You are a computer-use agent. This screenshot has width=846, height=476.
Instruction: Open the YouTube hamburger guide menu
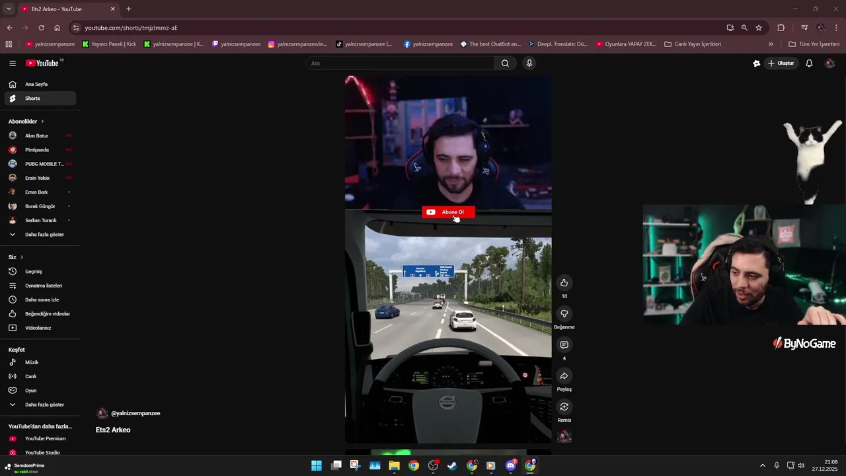(x=13, y=63)
